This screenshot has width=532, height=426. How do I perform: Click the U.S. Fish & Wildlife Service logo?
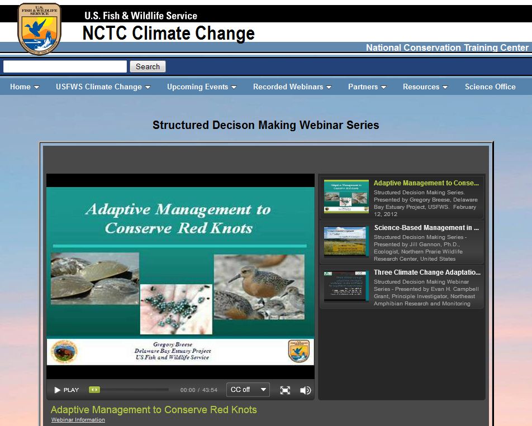pos(39,29)
